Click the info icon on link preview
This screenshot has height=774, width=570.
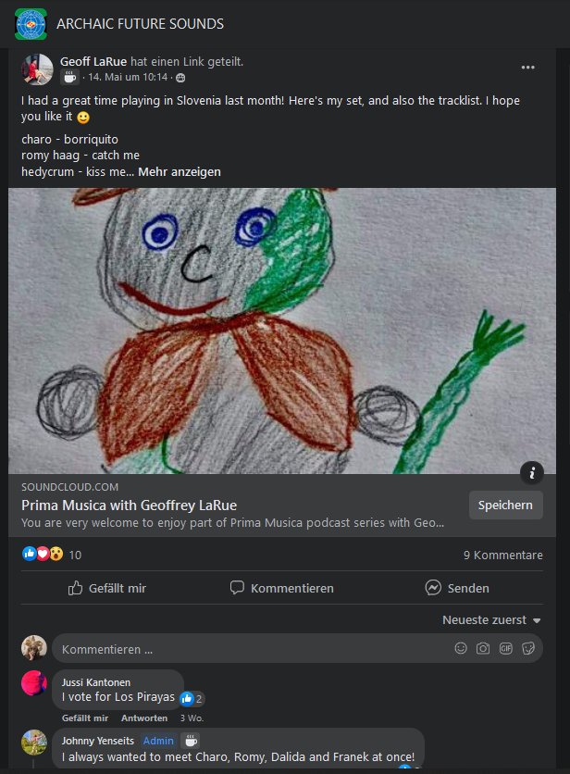[x=531, y=473]
